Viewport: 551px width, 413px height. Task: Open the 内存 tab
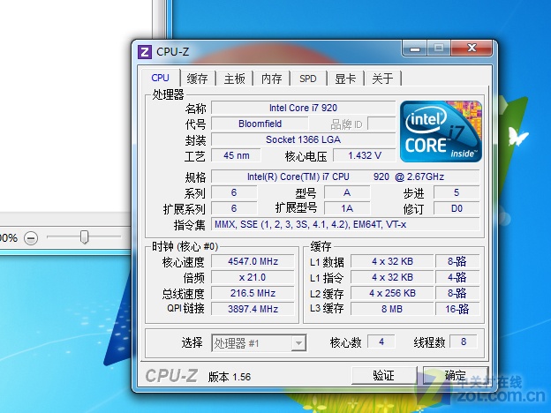pyautogui.click(x=271, y=79)
